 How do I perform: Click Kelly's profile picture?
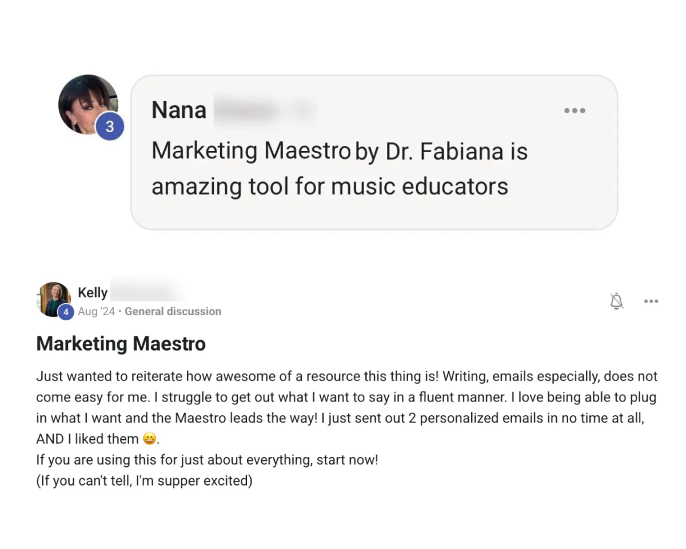53,297
